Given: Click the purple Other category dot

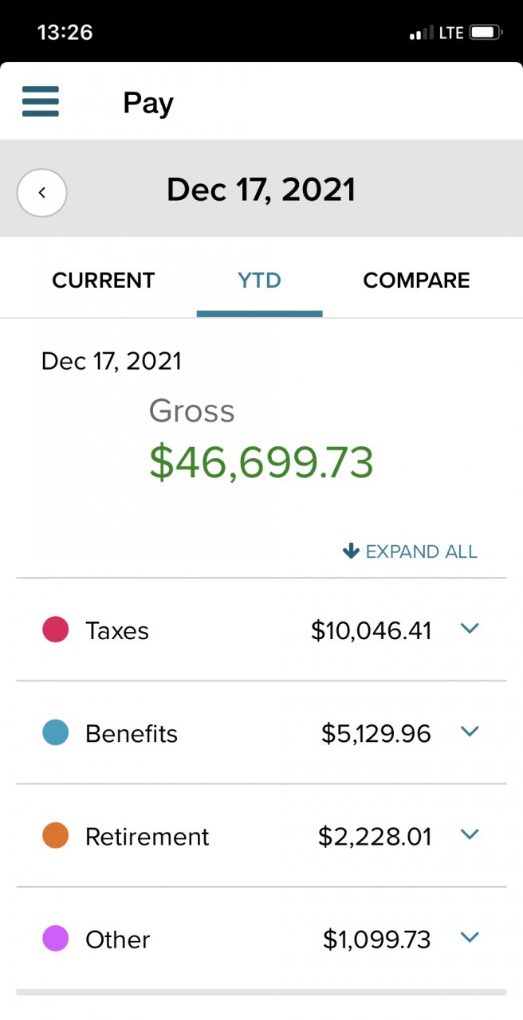Looking at the screenshot, I should [55, 938].
